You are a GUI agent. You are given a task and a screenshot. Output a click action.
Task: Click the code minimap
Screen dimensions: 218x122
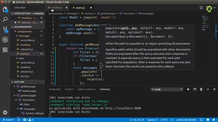pyautogui.click(x=205, y=23)
